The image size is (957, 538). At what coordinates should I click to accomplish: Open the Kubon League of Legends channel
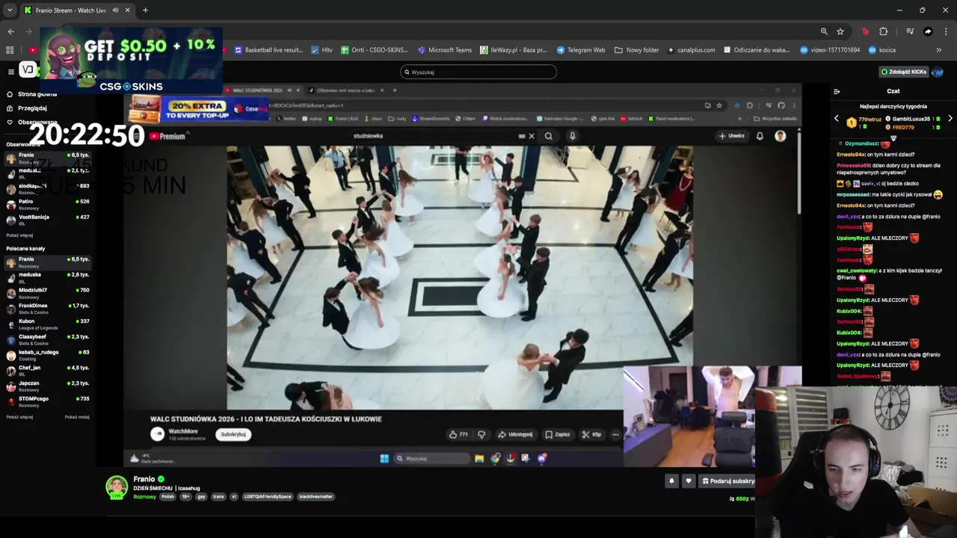(x=48, y=324)
